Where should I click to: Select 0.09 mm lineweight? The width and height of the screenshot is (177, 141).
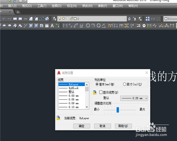[x=72, y=103]
